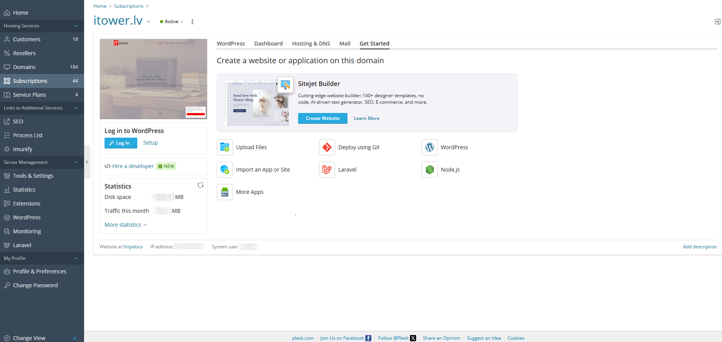
Task: Click the Laravel app icon
Action: click(327, 170)
